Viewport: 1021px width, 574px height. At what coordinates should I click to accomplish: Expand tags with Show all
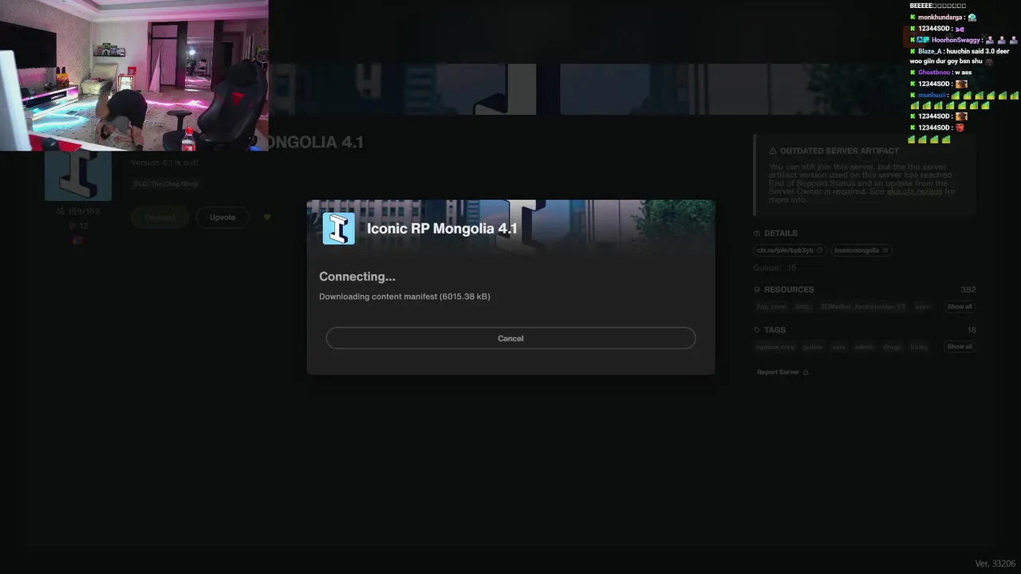click(960, 347)
